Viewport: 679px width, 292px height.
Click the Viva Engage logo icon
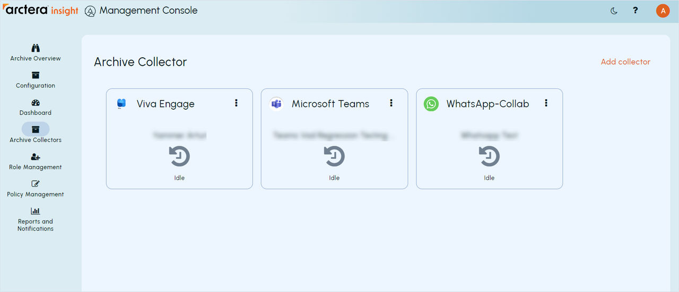(x=121, y=104)
